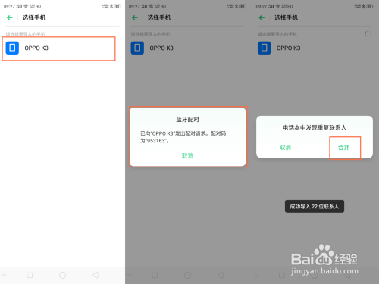Click the 成功导入 22 位联系人 toast
Viewport: 379px width, 284px height.
pyautogui.click(x=315, y=206)
